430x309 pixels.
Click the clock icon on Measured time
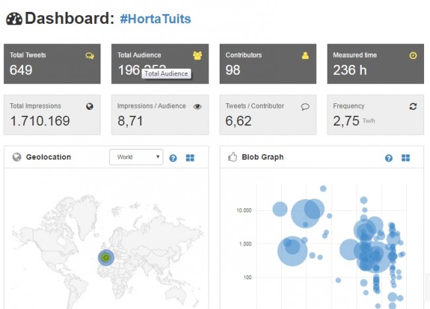(x=413, y=56)
